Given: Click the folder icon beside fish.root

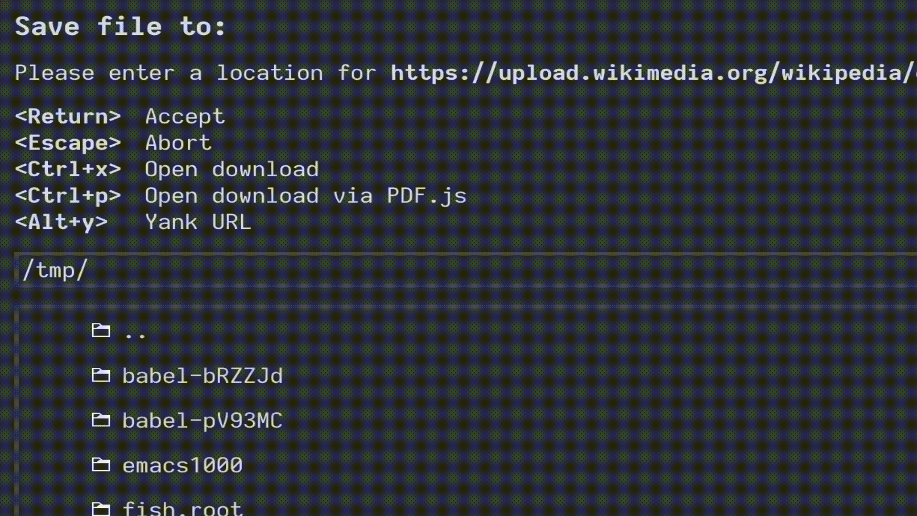Looking at the screenshot, I should click(101, 508).
